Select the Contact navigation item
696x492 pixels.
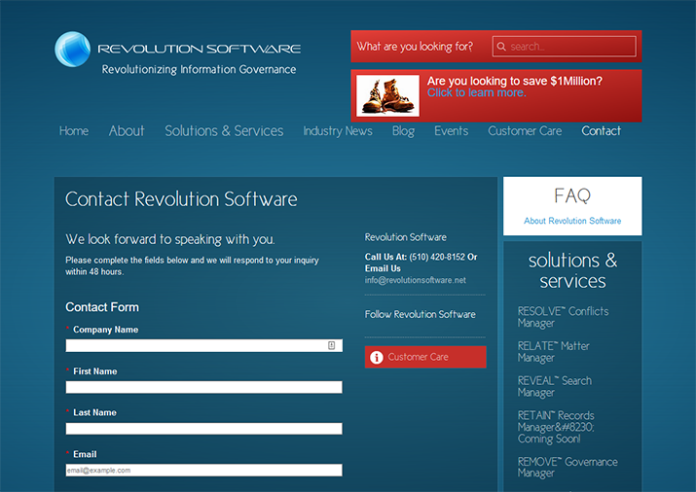pyautogui.click(x=602, y=131)
